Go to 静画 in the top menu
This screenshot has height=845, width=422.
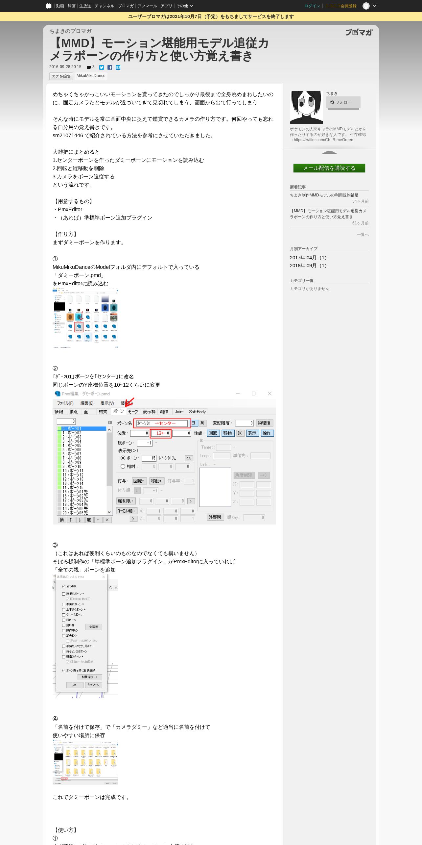pyautogui.click(x=71, y=6)
